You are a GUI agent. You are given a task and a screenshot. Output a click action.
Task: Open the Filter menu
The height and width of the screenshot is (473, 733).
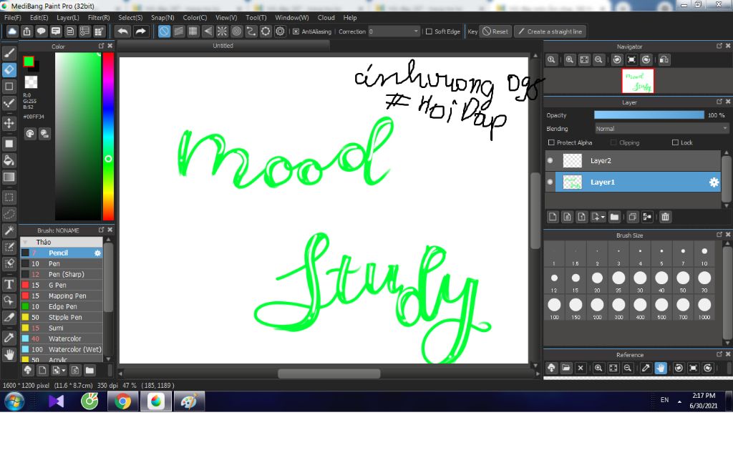pos(99,18)
